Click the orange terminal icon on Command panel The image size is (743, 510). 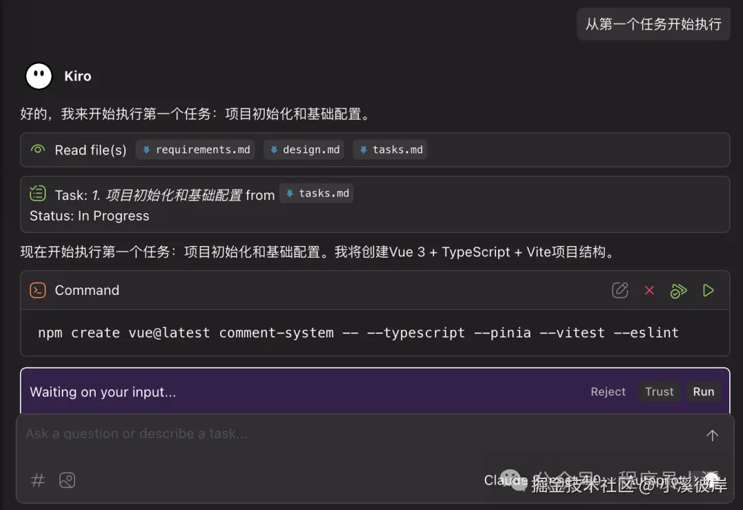37,290
